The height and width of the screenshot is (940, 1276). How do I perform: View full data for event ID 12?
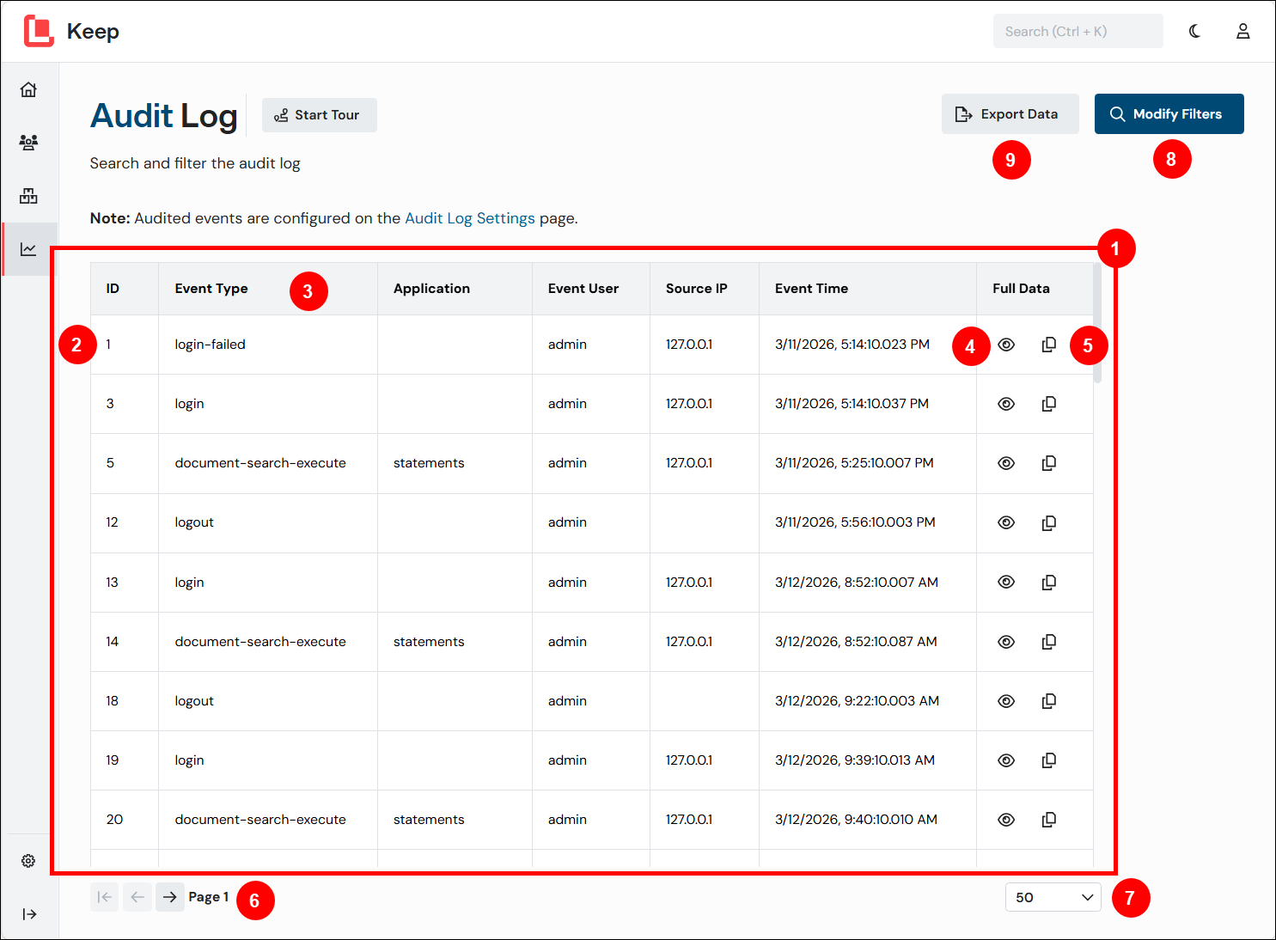coord(1006,522)
